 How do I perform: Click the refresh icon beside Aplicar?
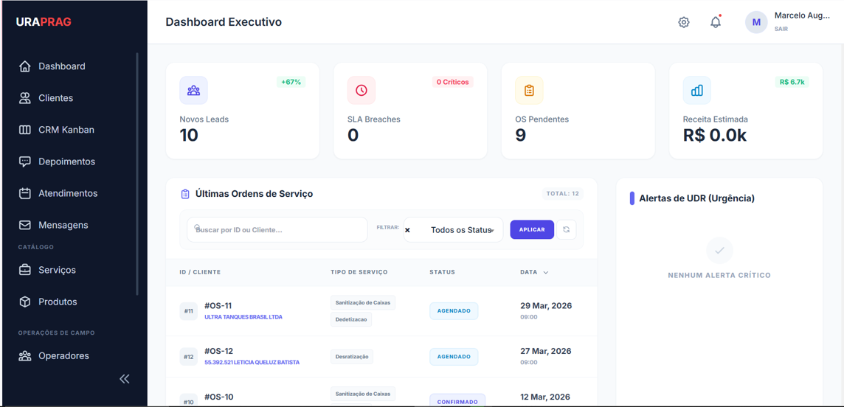567,229
